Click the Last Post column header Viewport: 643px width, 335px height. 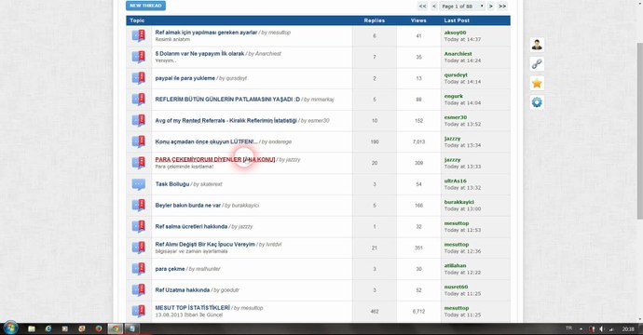click(457, 20)
